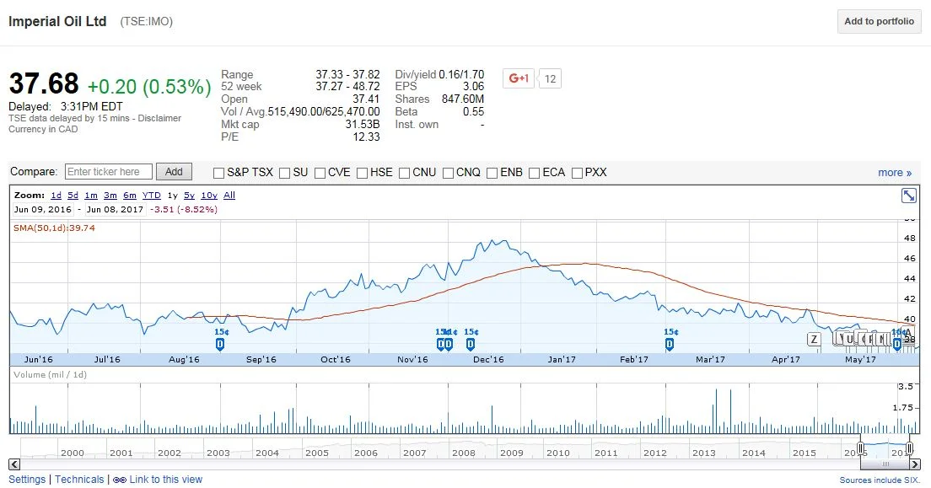Image resolution: width=931 pixels, height=488 pixels.
Task: Choose 3m chart zoom
Action: click(x=110, y=196)
